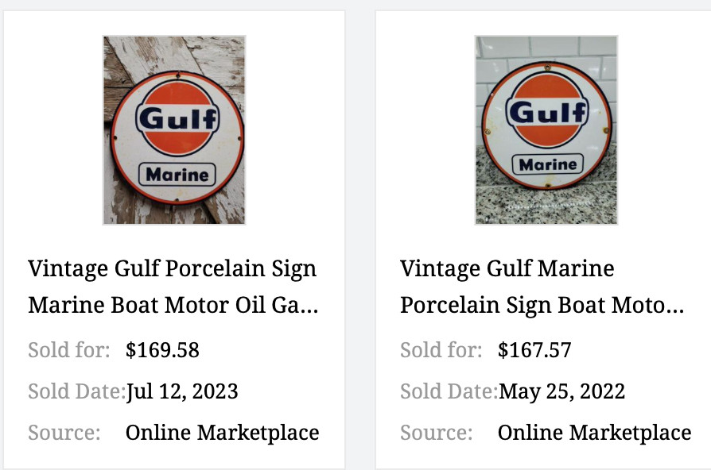The height and width of the screenshot is (470, 711).
Task: Open 'Vintage Gulf Porcelain Sign Marine Boat' listing title
Action: pyautogui.click(x=173, y=287)
